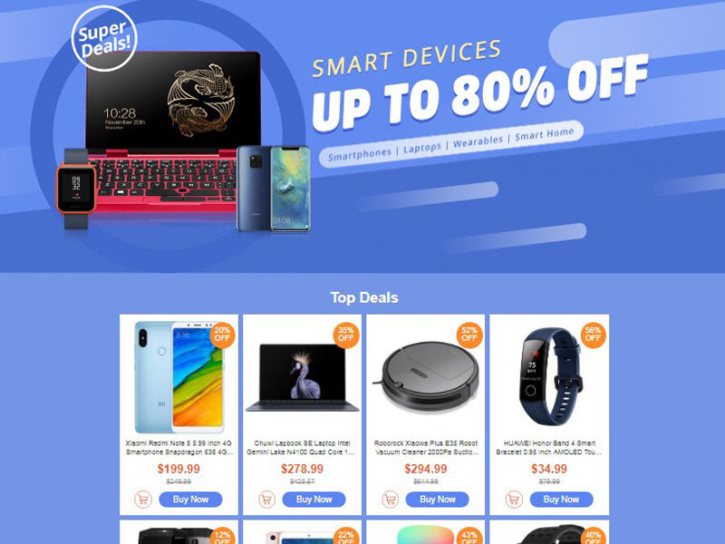The width and height of the screenshot is (725, 544).
Task: Click the Smartphones Laptops Wearables category strip
Action: click(451, 144)
